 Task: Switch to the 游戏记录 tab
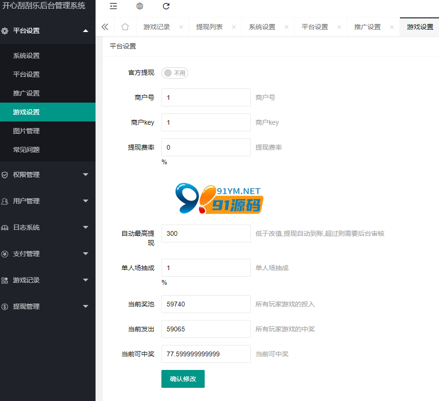click(157, 27)
